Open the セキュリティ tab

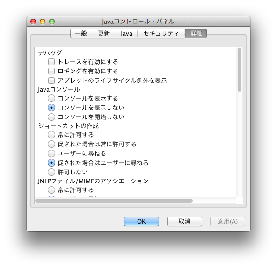coord(161,33)
